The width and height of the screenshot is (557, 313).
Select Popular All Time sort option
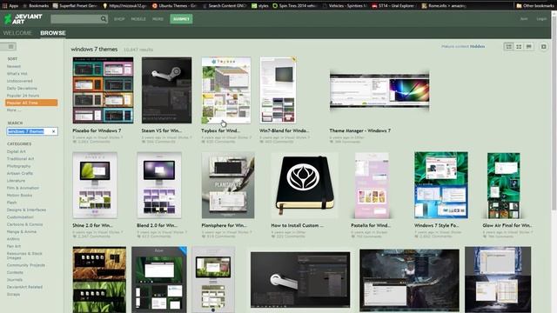tap(31, 103)
